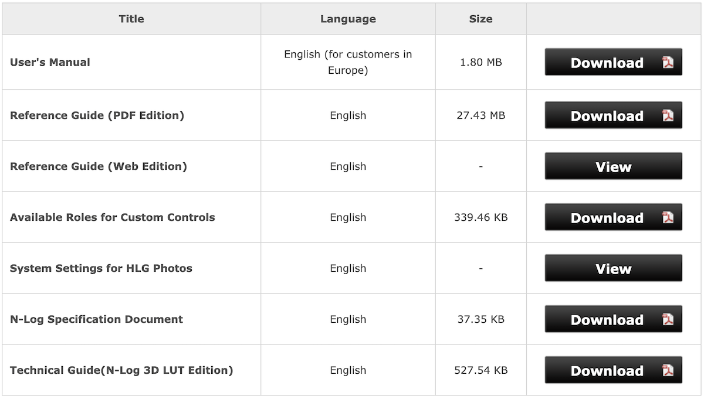View System Settings for HLG Photos
704x399 pixels.
click(613, 268)
